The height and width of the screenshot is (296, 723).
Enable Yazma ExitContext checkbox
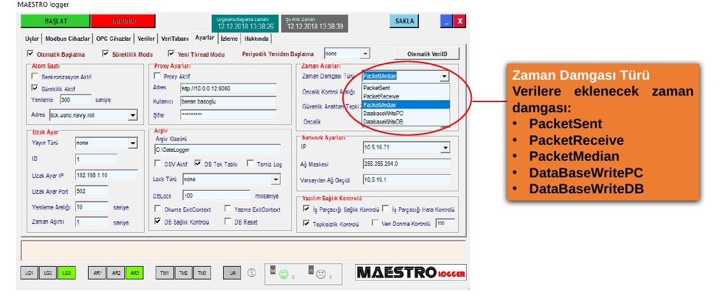[228, 209]
